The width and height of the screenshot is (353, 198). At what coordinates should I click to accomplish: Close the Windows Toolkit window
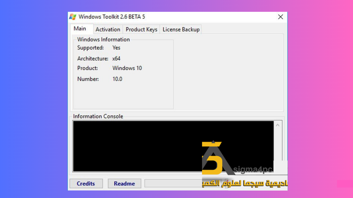tap(280, 17)
